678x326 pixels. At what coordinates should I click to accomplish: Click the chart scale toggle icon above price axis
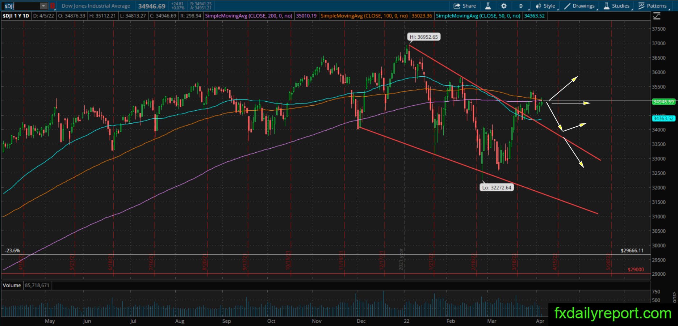(x=657, y=16)
